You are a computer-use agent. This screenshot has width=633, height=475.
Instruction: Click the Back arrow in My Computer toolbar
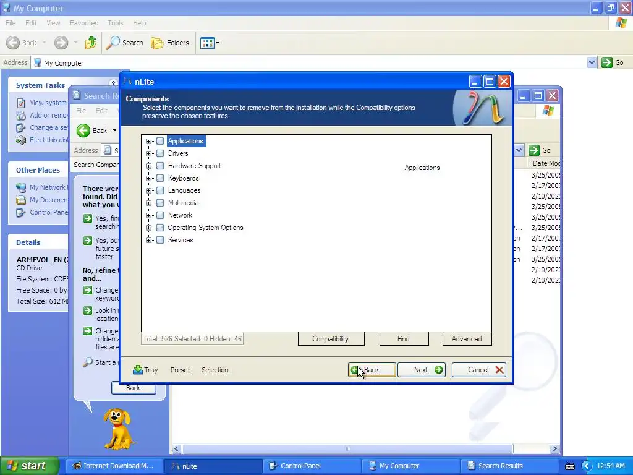pyautogui.click(x=13, y=43)
